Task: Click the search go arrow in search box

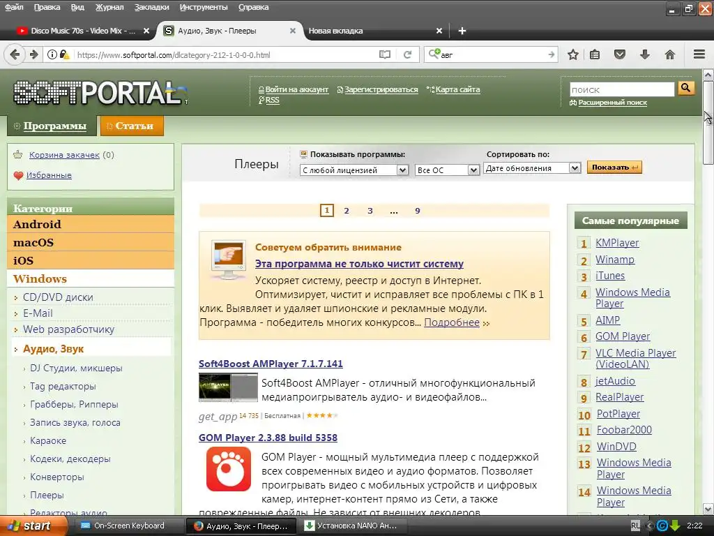Action: click(x=552, y=54)
